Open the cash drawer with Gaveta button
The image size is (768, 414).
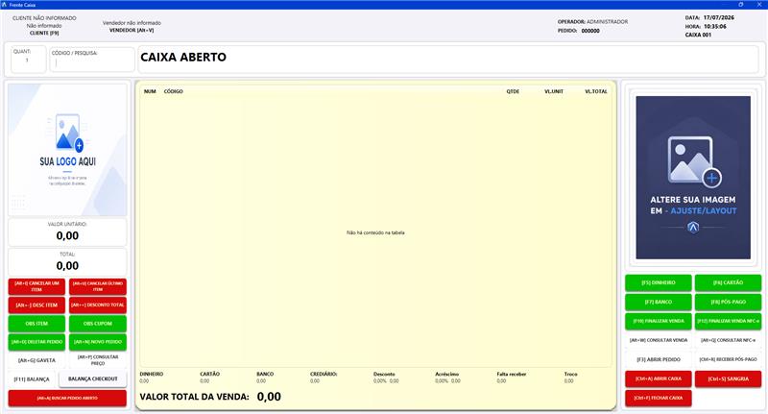click(x=36, y=360)
